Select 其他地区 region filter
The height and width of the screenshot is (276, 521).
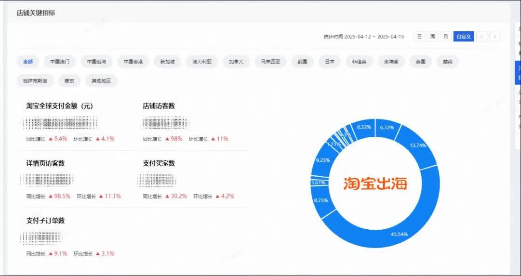[101, 81]
